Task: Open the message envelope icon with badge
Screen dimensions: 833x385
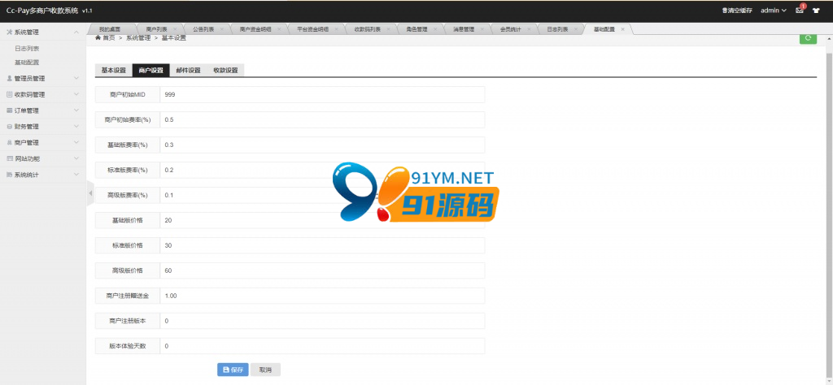Action: click(x=800, y=10)
